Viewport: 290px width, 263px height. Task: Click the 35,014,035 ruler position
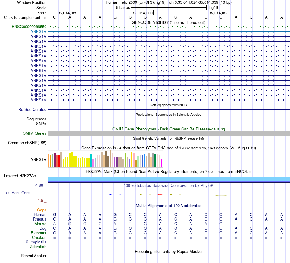click(x=219, y=13)
